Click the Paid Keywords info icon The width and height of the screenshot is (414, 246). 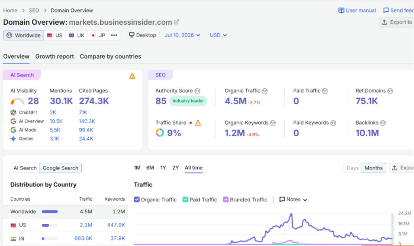[x=333, y=123]
